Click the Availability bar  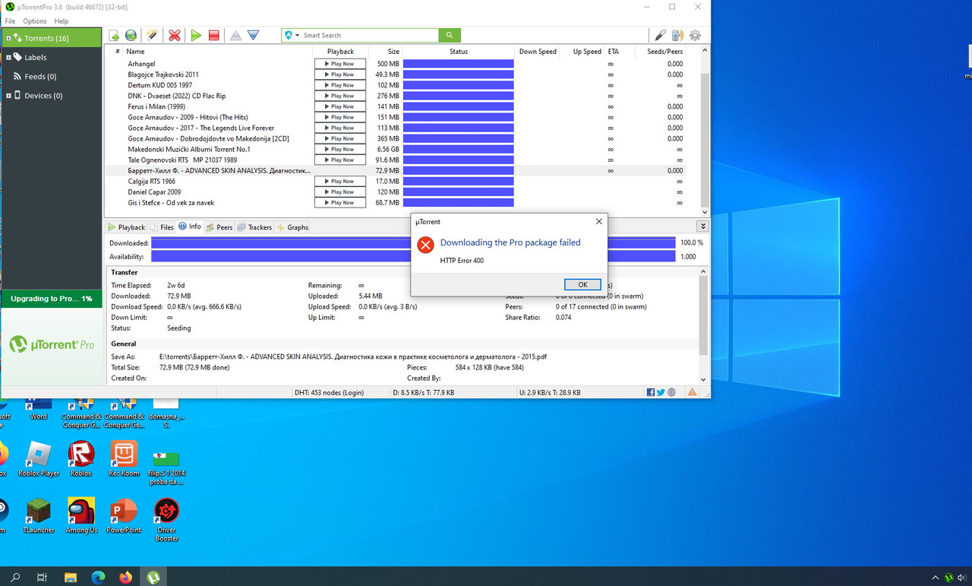coord(413,256)
